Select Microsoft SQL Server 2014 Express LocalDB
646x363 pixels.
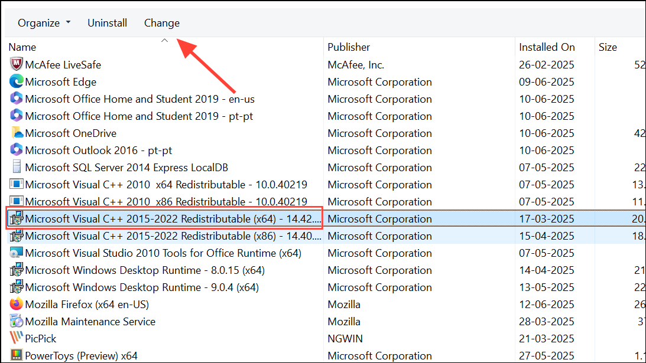click(126, 168)
